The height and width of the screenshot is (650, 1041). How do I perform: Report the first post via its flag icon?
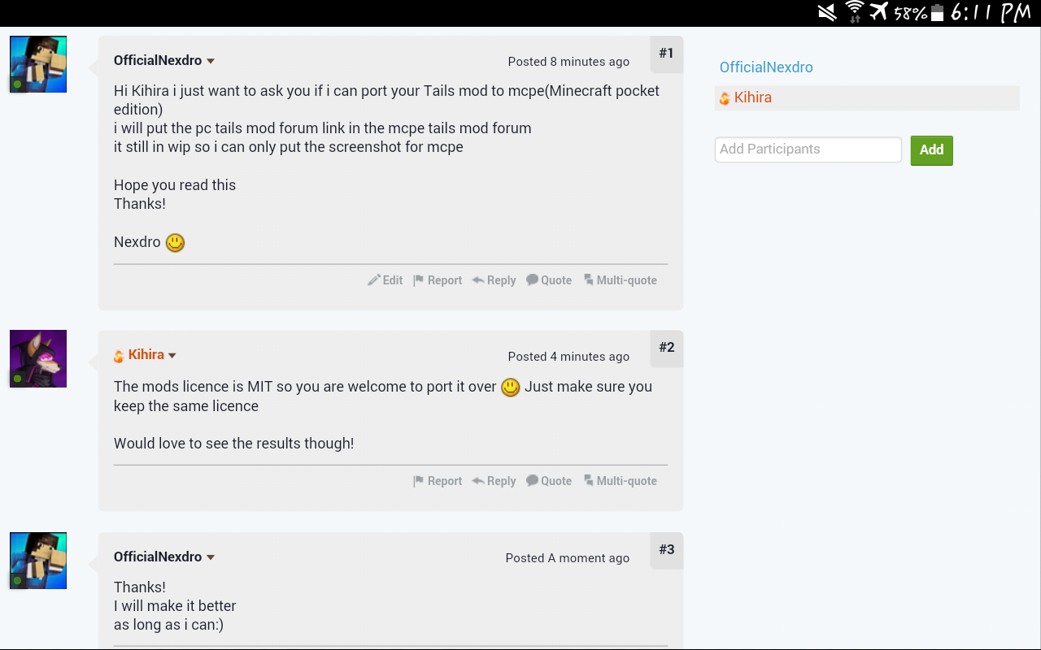point(419,280)
